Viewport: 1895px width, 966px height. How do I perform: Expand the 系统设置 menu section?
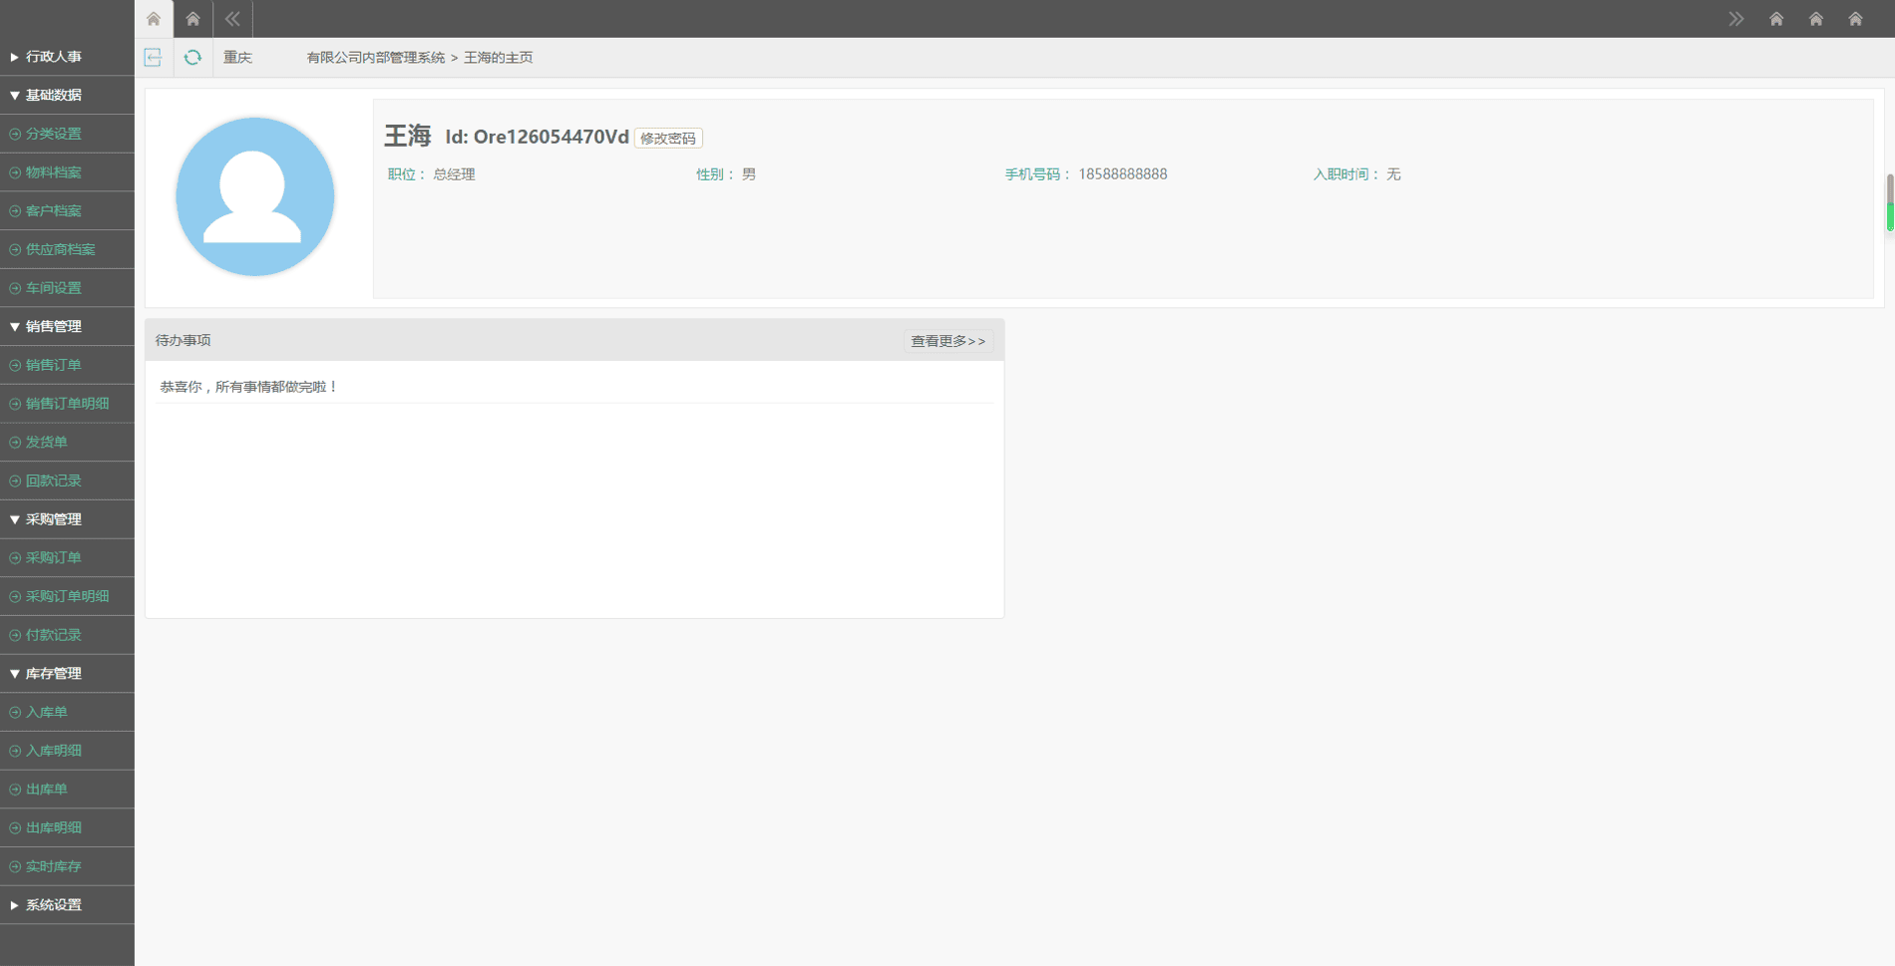[54, 905]
